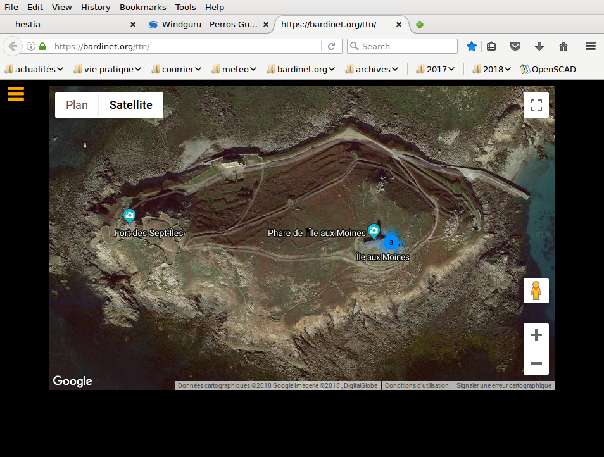Expand the archives bookmarks folder
The width and height of the screenshot is (604, 457).
[372, 69]
